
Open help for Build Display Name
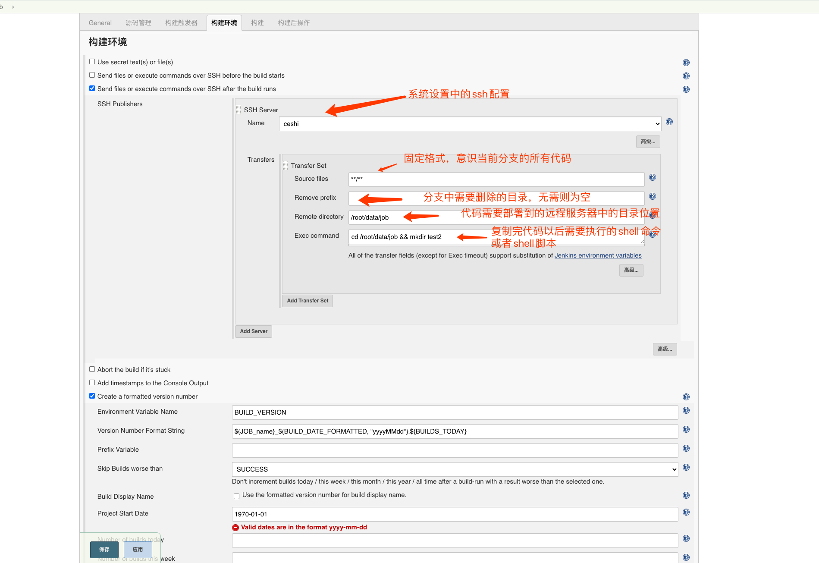click(x=686, y=495)
